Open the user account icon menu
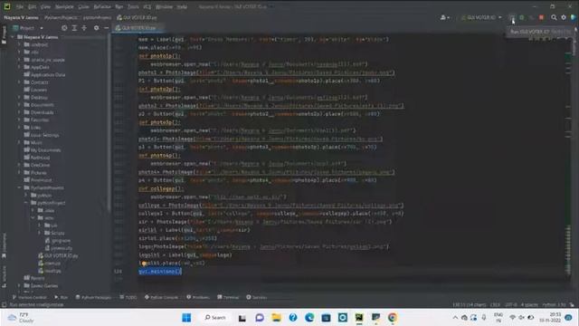Image resolution: width=579 pixels, height=326 pixels. (x=444, y=17)
